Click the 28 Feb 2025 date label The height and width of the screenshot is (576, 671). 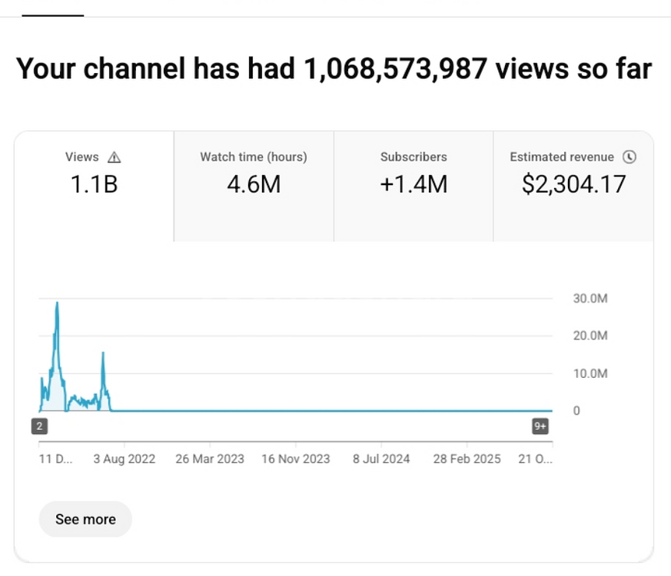[467, 458]
